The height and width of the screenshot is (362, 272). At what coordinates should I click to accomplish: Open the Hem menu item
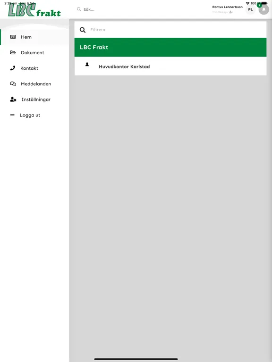tap(34, 37)
